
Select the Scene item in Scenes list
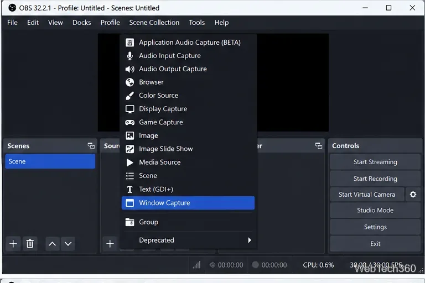point(50,161)
